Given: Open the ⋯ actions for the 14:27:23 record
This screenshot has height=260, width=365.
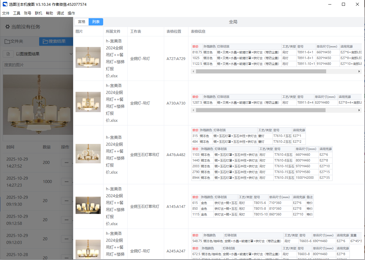Looking at the screenshot, I should tap(66, 182).
